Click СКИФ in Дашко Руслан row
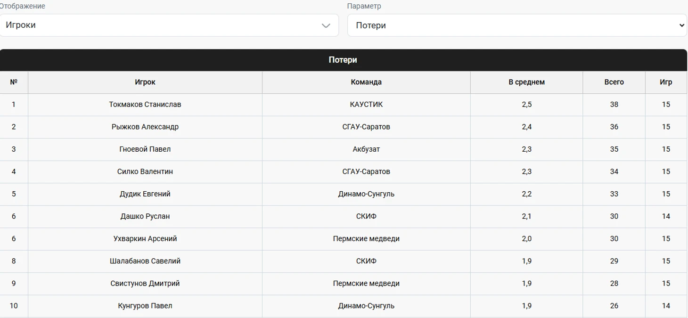The image size is (688, 318). (366, 216)
